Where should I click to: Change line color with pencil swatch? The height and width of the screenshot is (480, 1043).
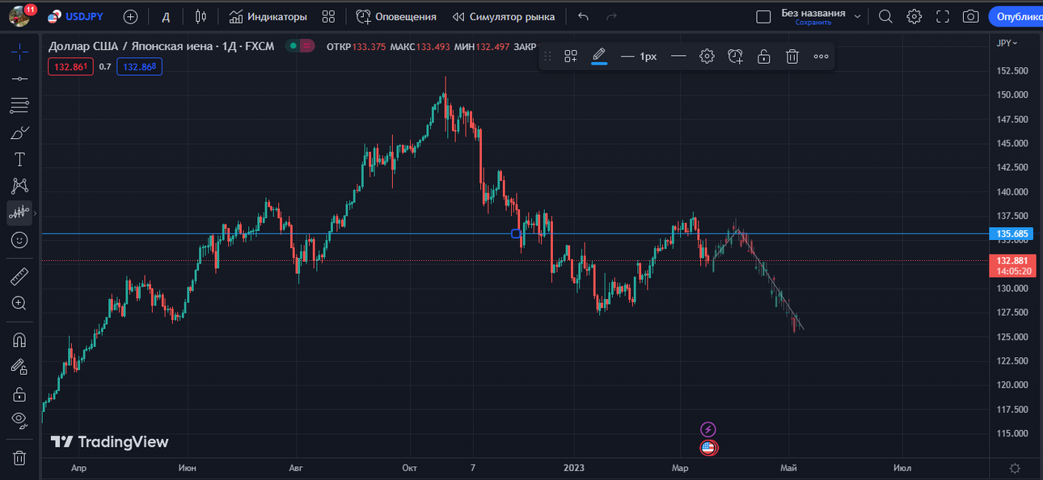[x=599, y=57]
